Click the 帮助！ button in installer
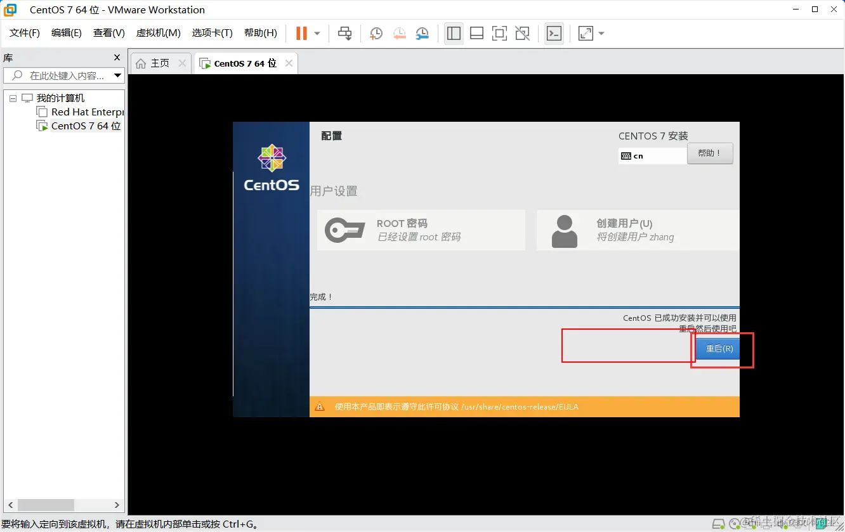Viewport: 845px width, 532px height. pos(710,153)
